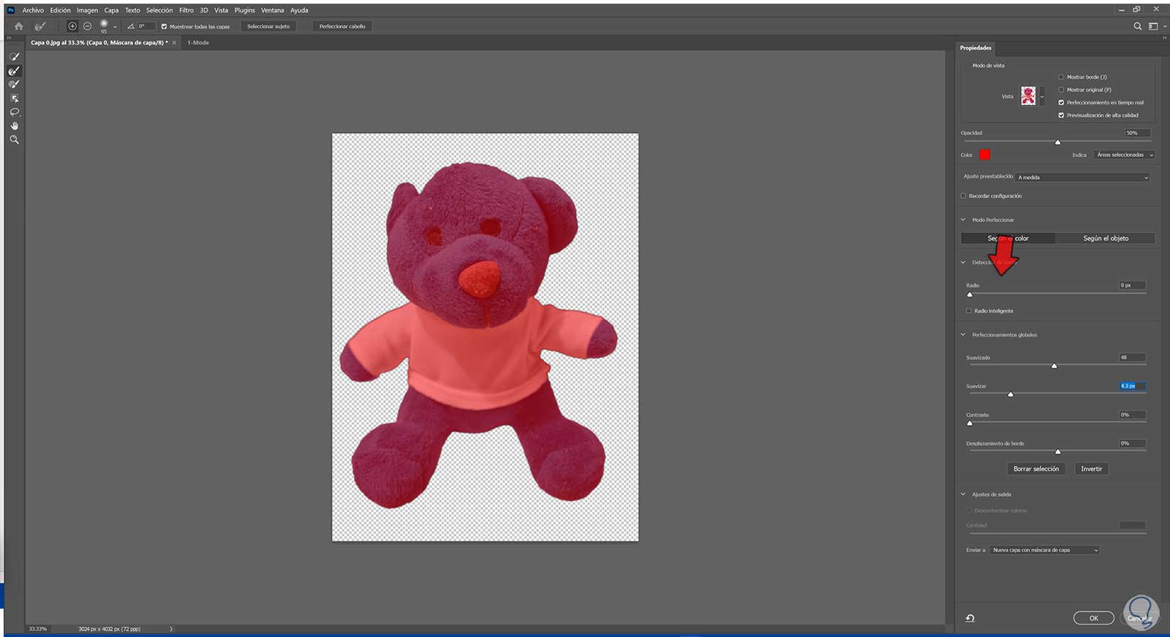
Task: Click the search magnifier icon top right
Action: click(x=1137, y=26)
